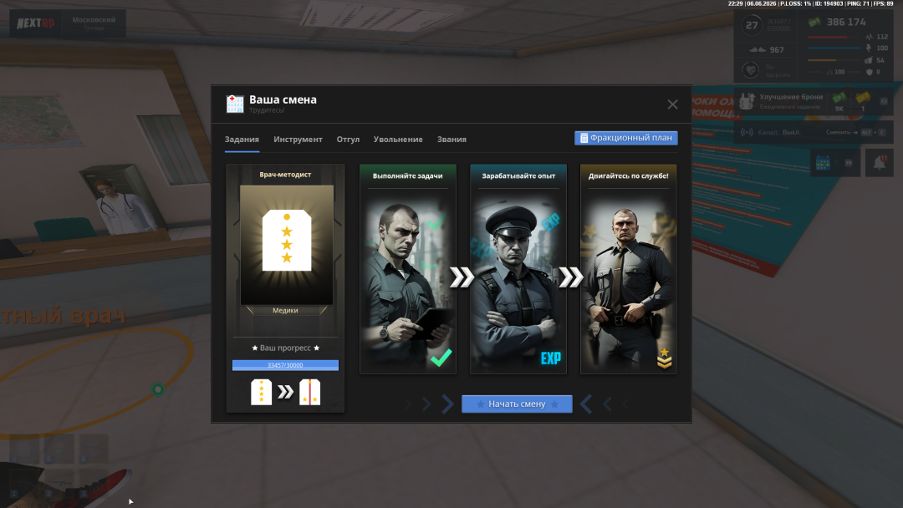
Task: Click the EXP icon on experience card
Action: point(550,358)
